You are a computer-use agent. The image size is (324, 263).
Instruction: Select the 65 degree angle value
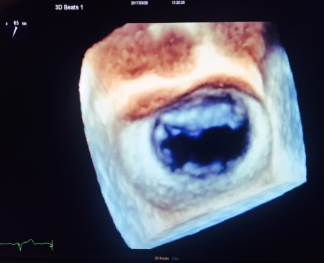coord(16,23)
